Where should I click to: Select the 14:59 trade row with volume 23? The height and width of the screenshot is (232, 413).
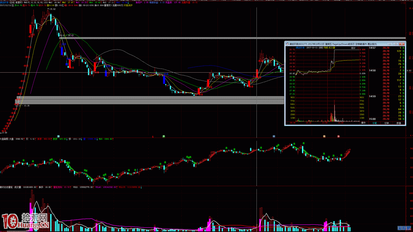(x=387, y=96)
